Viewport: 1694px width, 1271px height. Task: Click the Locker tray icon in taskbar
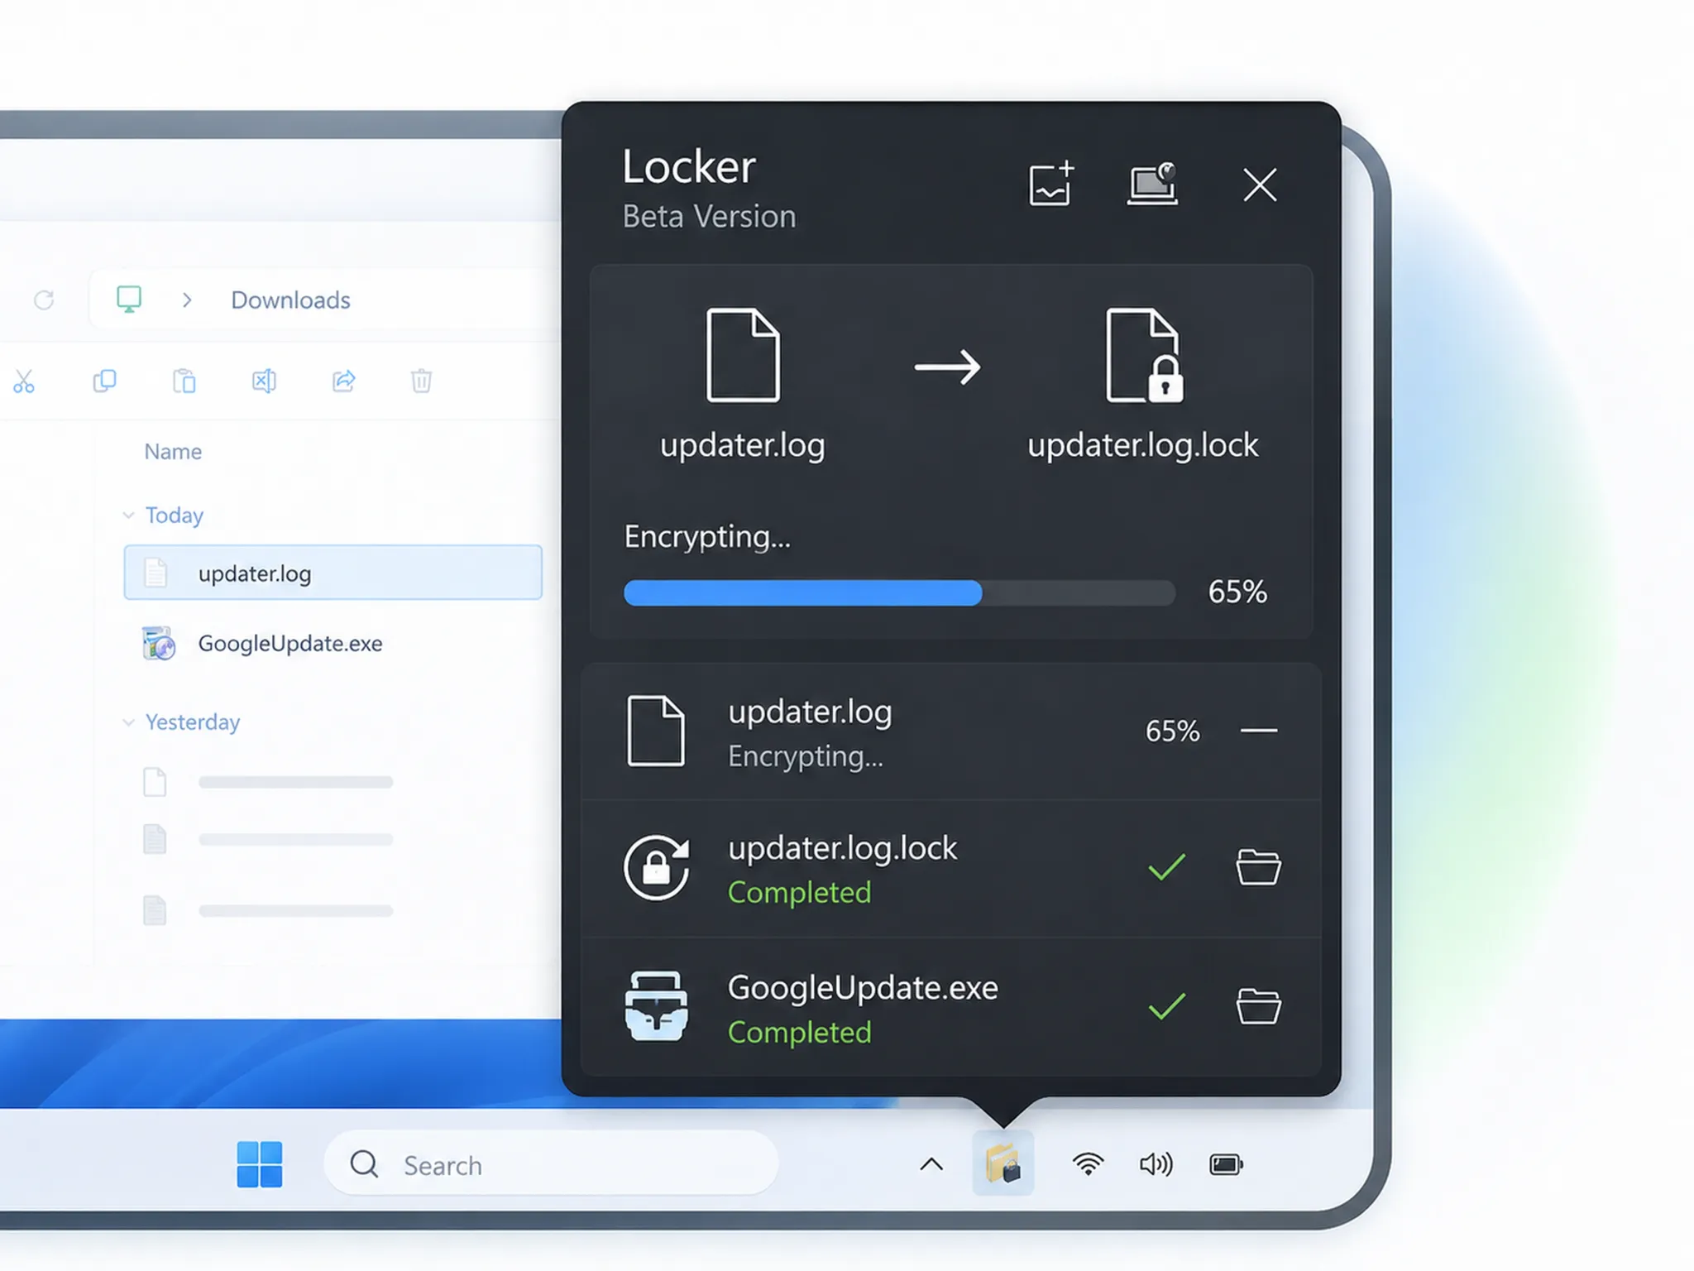(1003, 1163)
